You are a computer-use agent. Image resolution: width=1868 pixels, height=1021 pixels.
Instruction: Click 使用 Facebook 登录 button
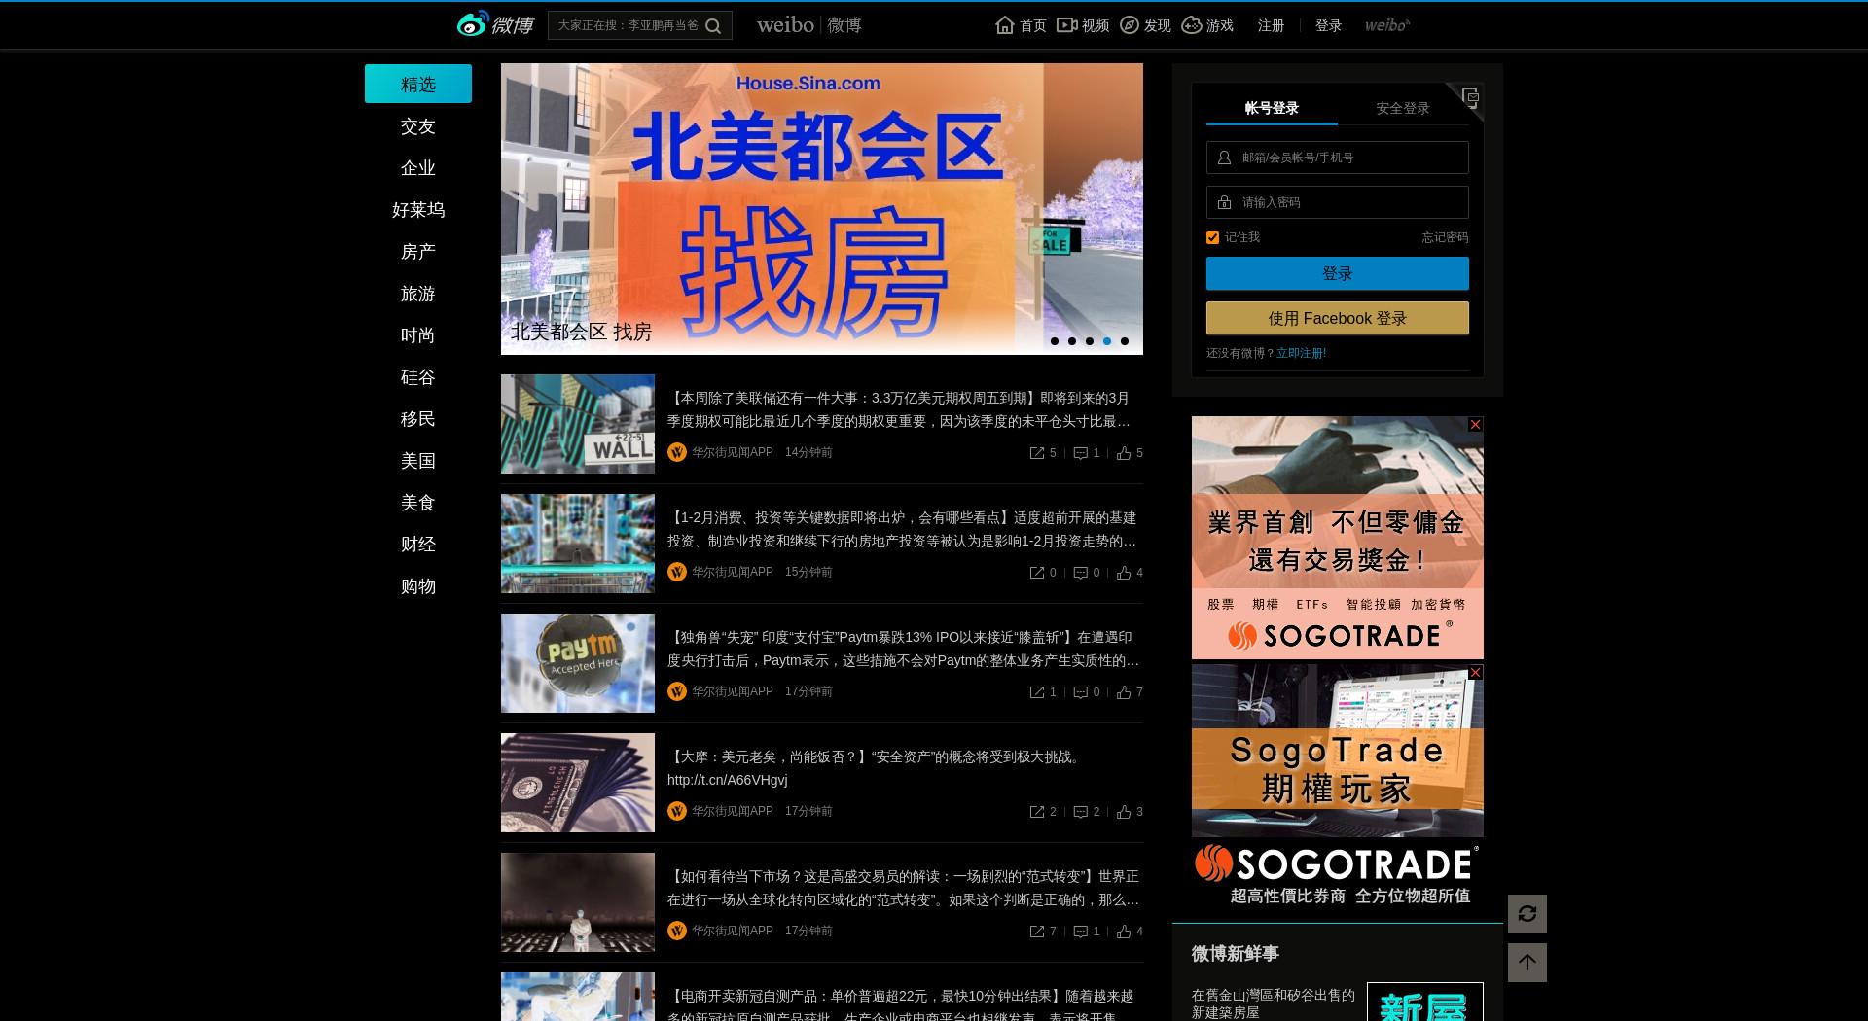[x=1338, y=318]
